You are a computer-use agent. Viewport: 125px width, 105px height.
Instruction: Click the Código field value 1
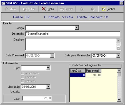point(27,28)
